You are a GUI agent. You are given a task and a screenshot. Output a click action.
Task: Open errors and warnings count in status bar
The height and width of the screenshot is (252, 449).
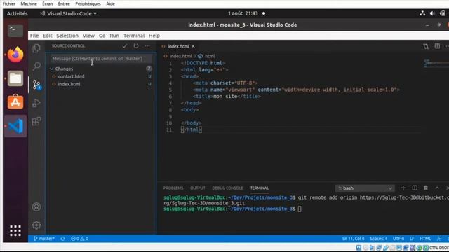[x=79, y=239]
